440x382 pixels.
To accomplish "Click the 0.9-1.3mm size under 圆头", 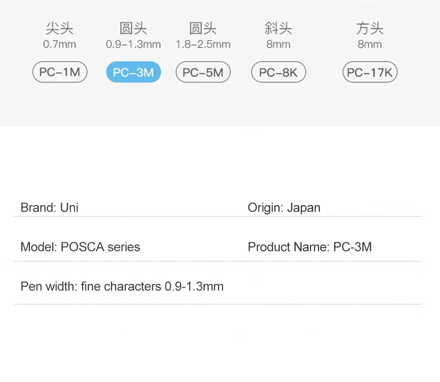I will click(133, 44).
